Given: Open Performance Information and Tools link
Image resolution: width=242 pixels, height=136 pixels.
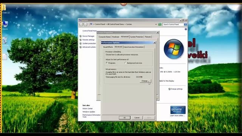Looking at the screenshot, I should [x=92, y=116].
